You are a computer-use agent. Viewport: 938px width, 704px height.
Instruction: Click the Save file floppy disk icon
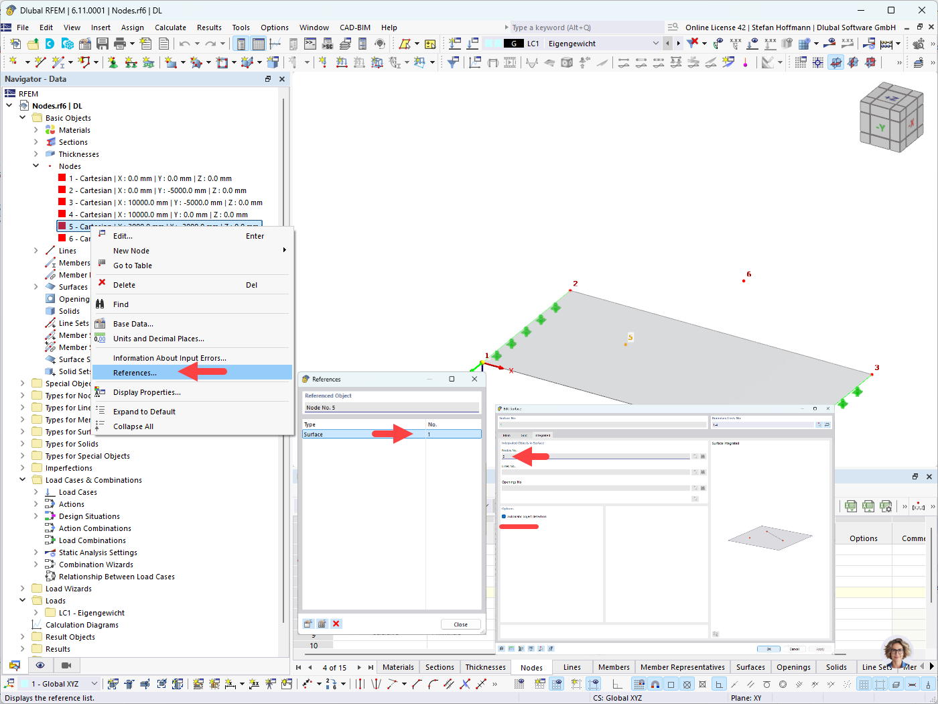(103, 44)
